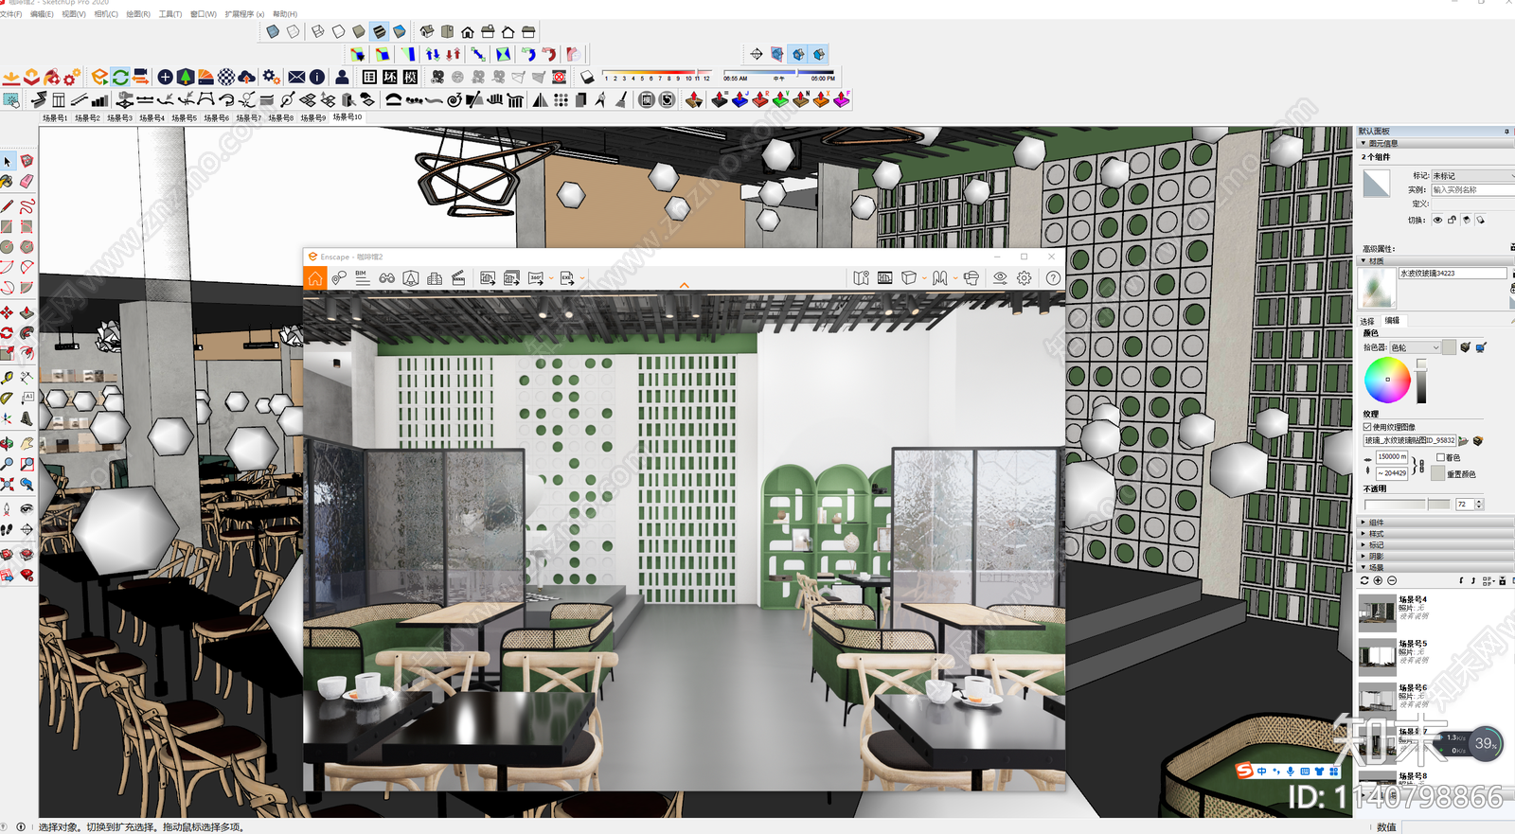
Task: Click cloud upload toolbar icon
Action: 247,77
